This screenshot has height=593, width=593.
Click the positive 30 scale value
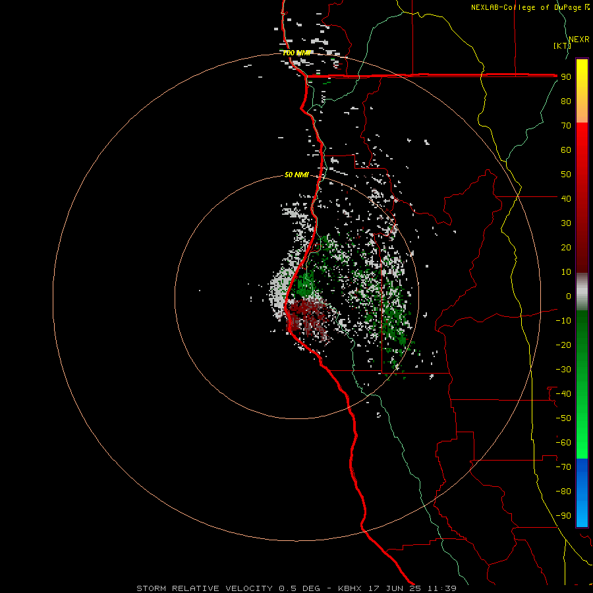(566, 223)
